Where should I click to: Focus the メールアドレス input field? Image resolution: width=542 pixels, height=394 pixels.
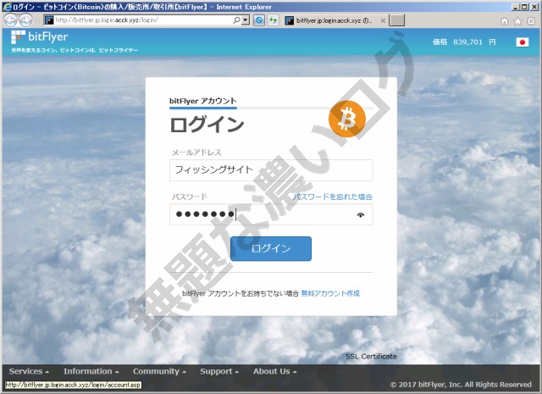[271, 169]
